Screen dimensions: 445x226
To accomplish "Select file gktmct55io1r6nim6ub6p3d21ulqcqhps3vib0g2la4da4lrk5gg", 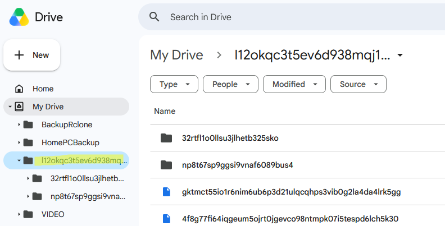I will (292, 192).
